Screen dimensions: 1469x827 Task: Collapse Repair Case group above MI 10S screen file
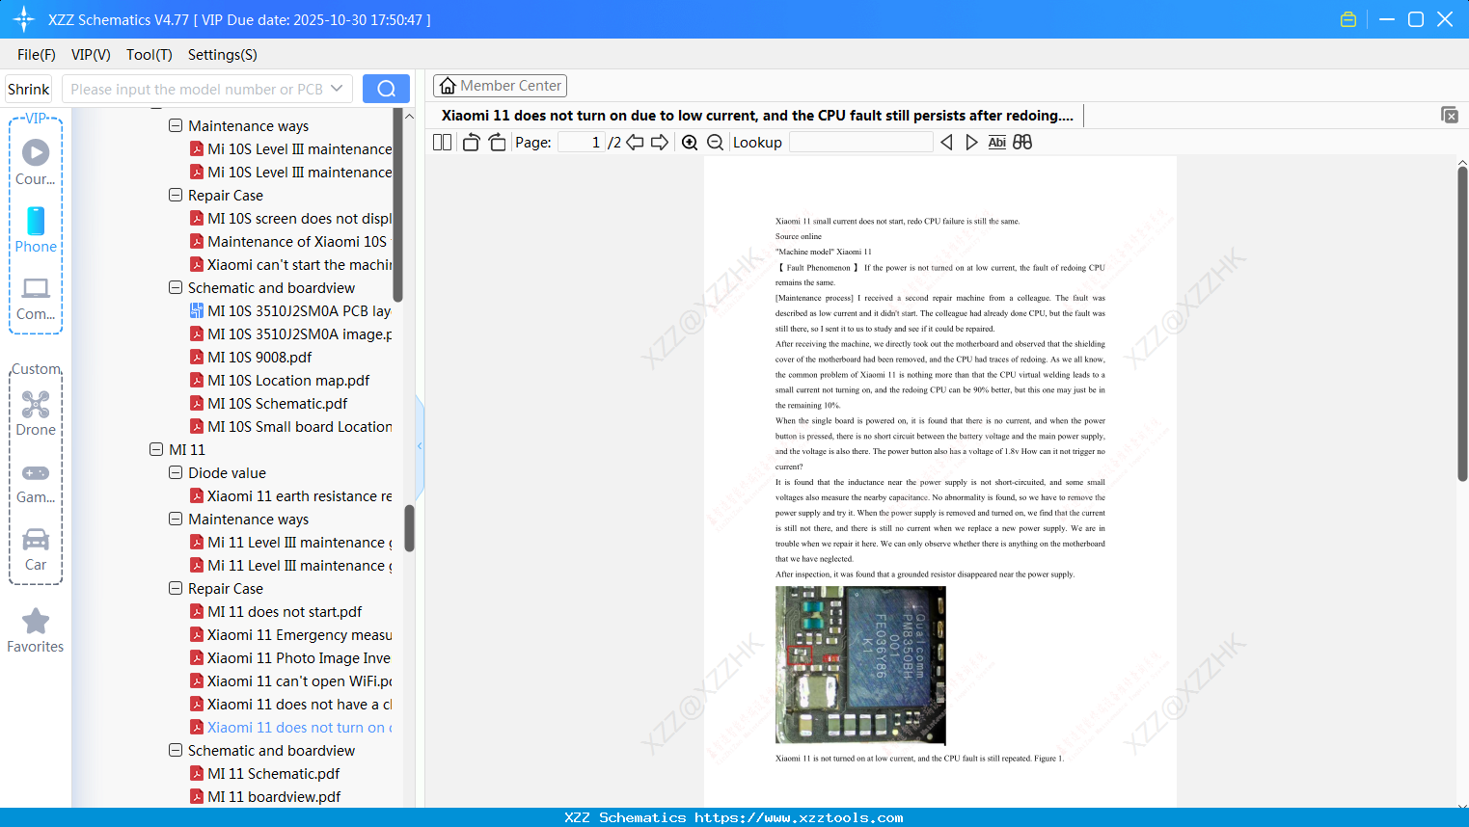pyautogui.click(x=176, y=196)
